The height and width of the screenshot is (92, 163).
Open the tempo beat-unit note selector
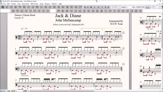(x=147, y=7)
